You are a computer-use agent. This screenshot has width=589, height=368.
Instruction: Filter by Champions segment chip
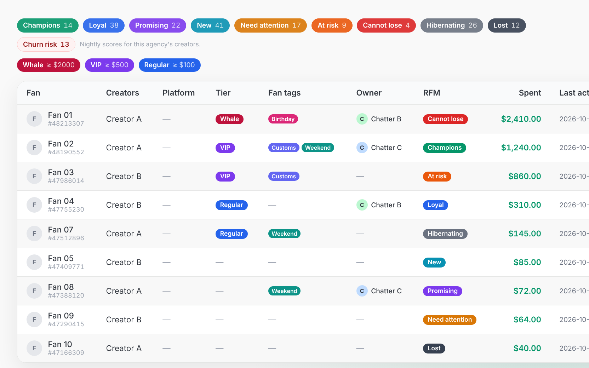click(x=48, y=25)
